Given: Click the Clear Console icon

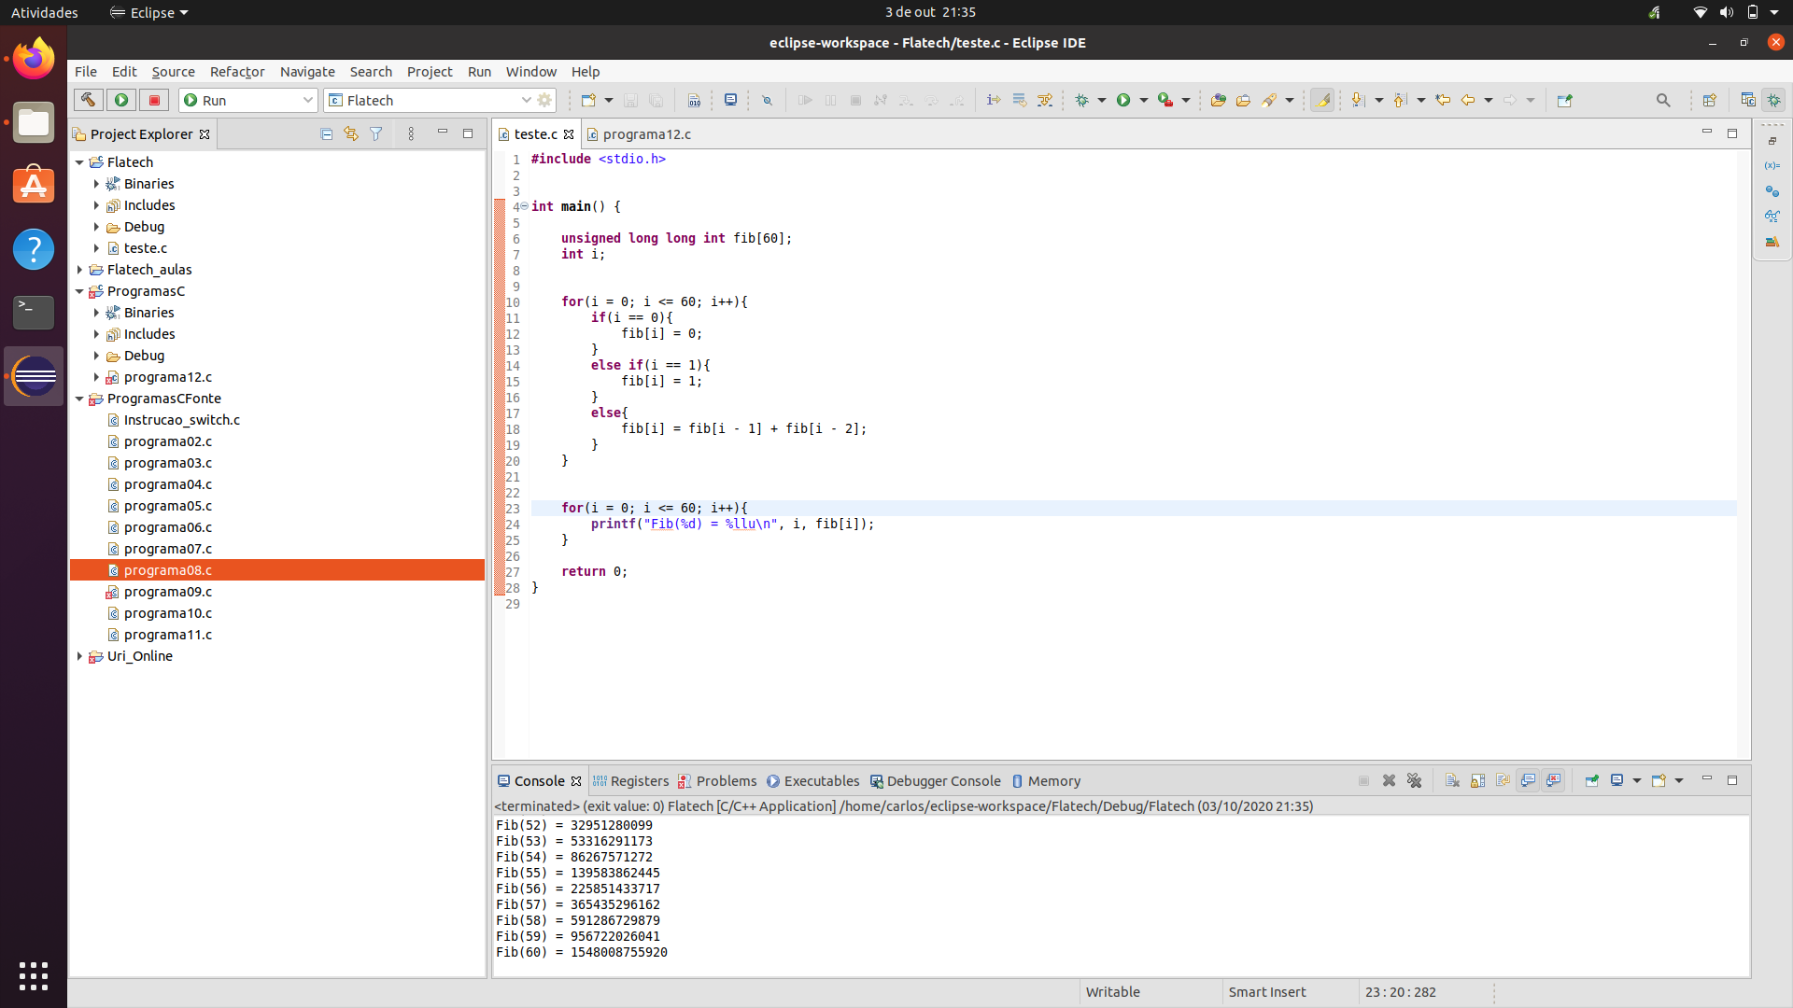Looking at the screenshot, I should pos(1452,781).
